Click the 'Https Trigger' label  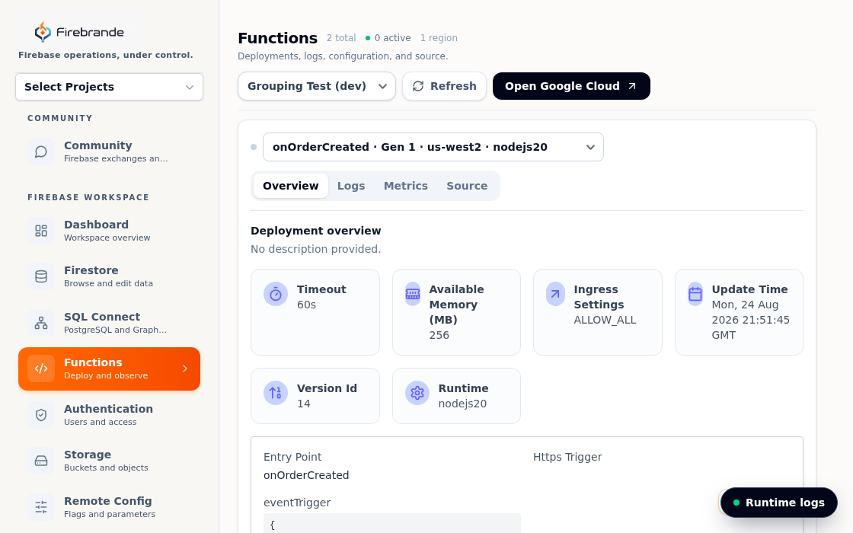coord(567,457)
